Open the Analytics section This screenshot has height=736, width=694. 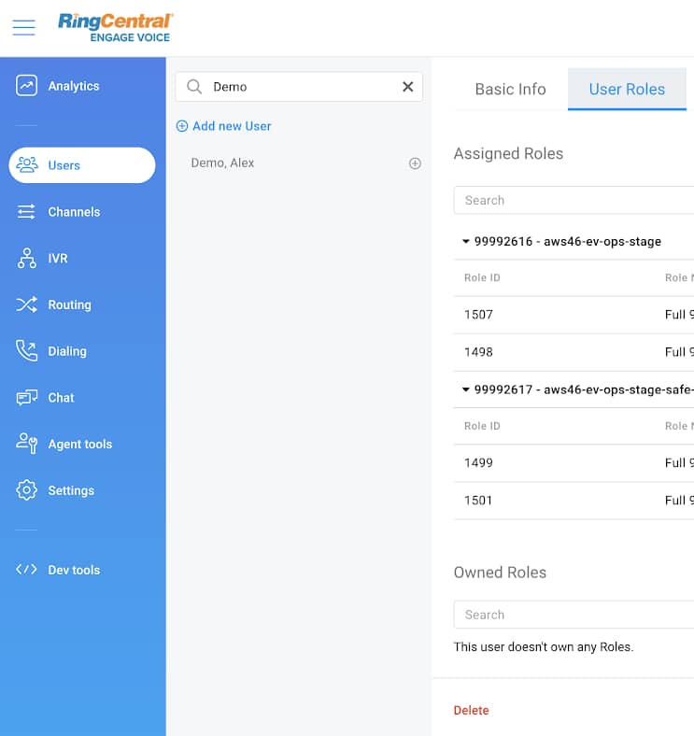tap(74, 86)
